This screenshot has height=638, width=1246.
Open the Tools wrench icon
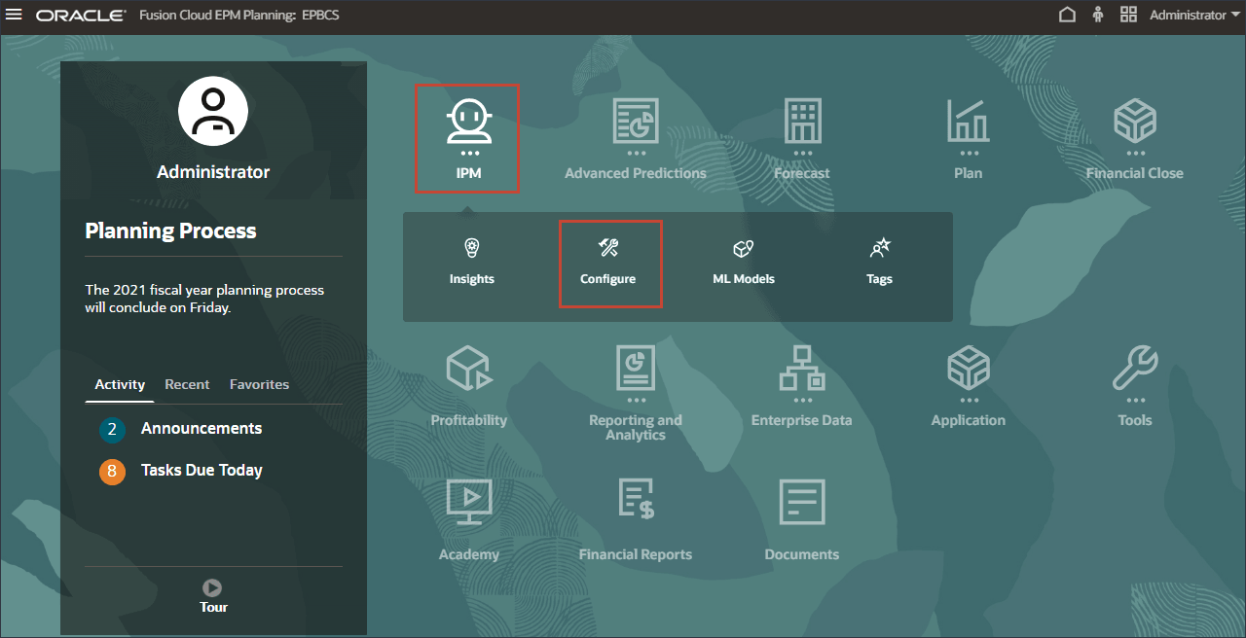(1134, 370)
